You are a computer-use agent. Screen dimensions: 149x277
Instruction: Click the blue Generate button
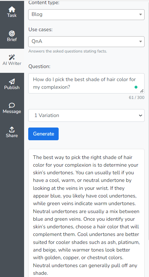click(43, 134)
